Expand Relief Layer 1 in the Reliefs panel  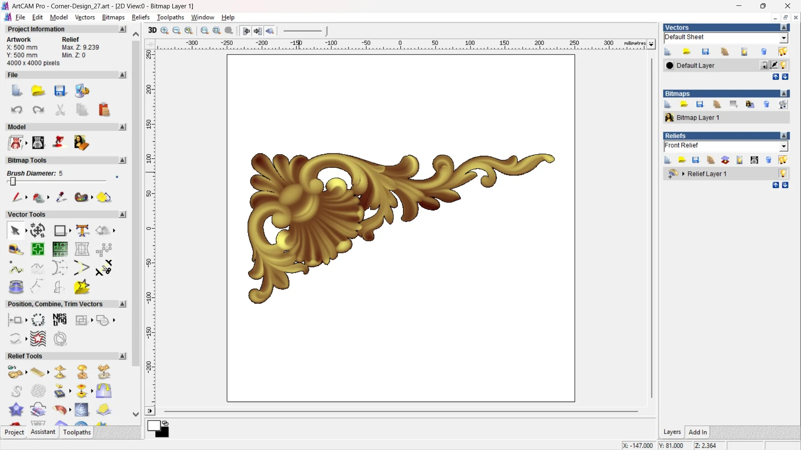pyautogui.click(x=683, y=174)
